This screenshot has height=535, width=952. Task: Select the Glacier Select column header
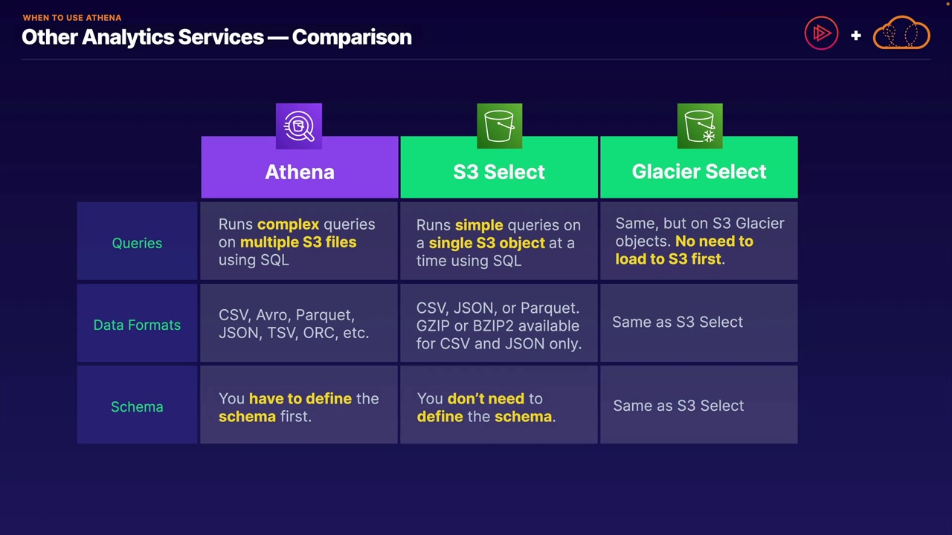pyautogui.click(x=699, y=172)
